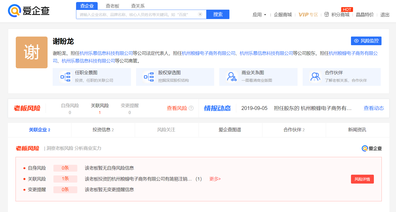Viewport: 396px width, 212px height.
Task: Open the first 杭州乐慕信息科技有限公司 link (法定代表人)
Action: [106, 53]
